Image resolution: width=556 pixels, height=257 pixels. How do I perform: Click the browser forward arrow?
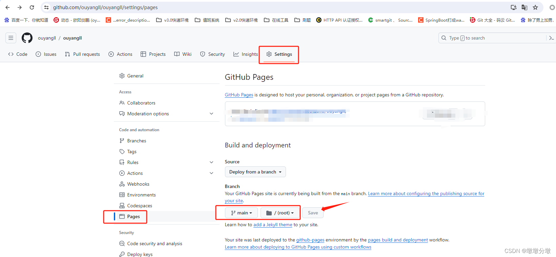click(x=20, y=7)
